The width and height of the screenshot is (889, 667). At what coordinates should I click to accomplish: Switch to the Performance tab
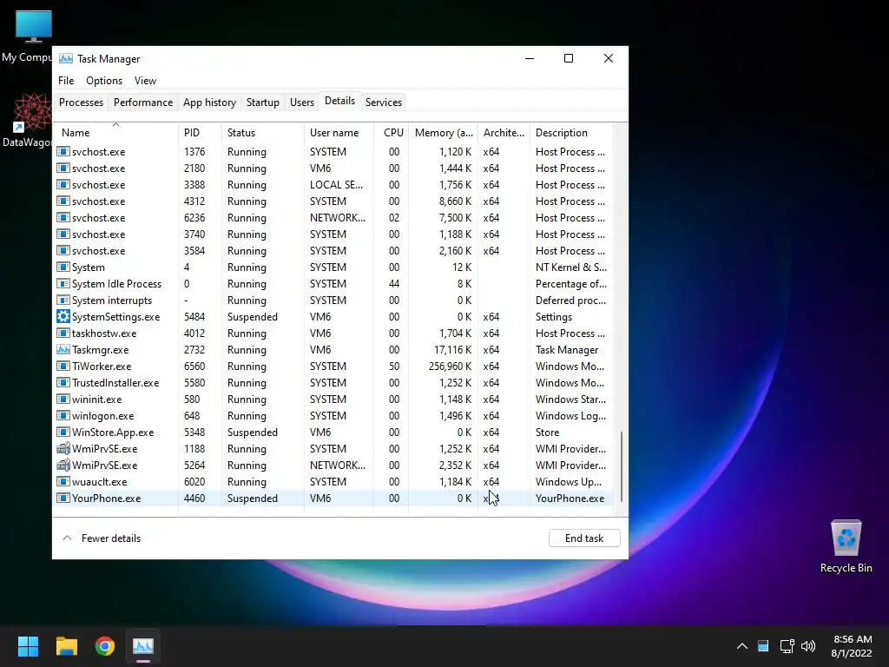pos(143,102)
